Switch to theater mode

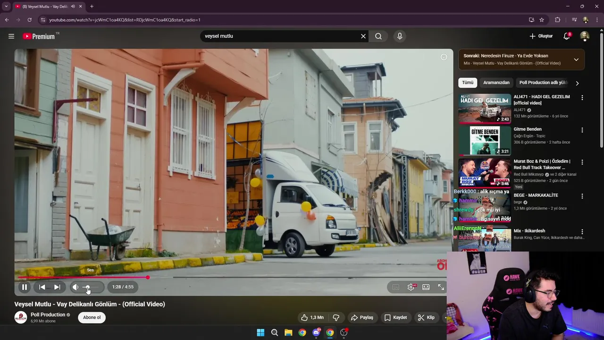pos(426,287)
